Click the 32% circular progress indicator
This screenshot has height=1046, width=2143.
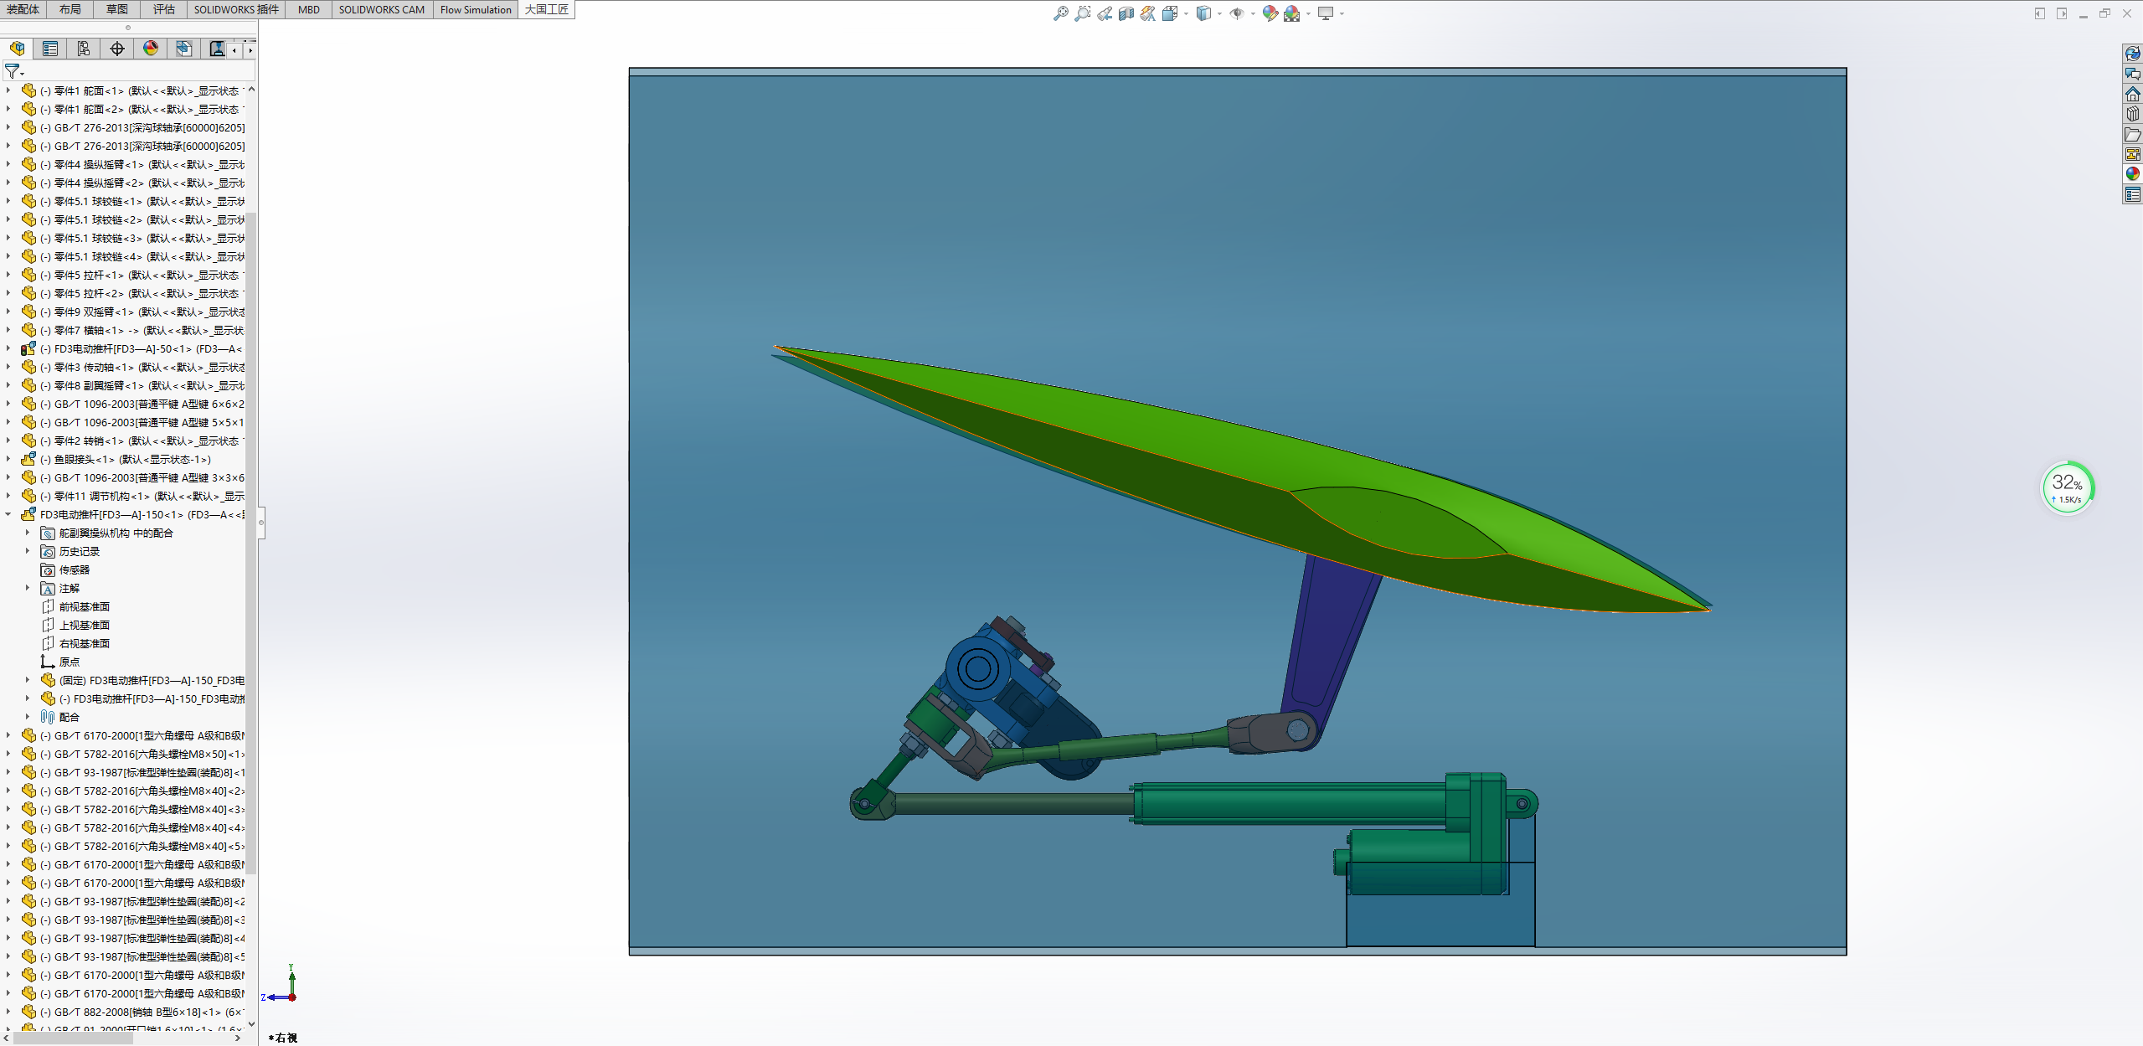point(2066,487)
